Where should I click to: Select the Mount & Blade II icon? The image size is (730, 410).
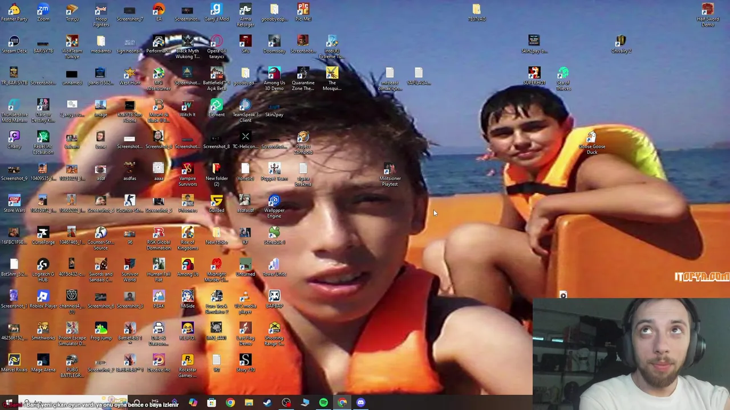click(x=159, y=111)
